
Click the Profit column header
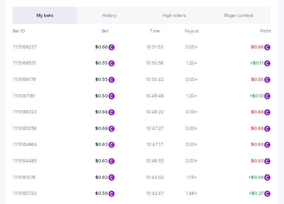[265, 31]
